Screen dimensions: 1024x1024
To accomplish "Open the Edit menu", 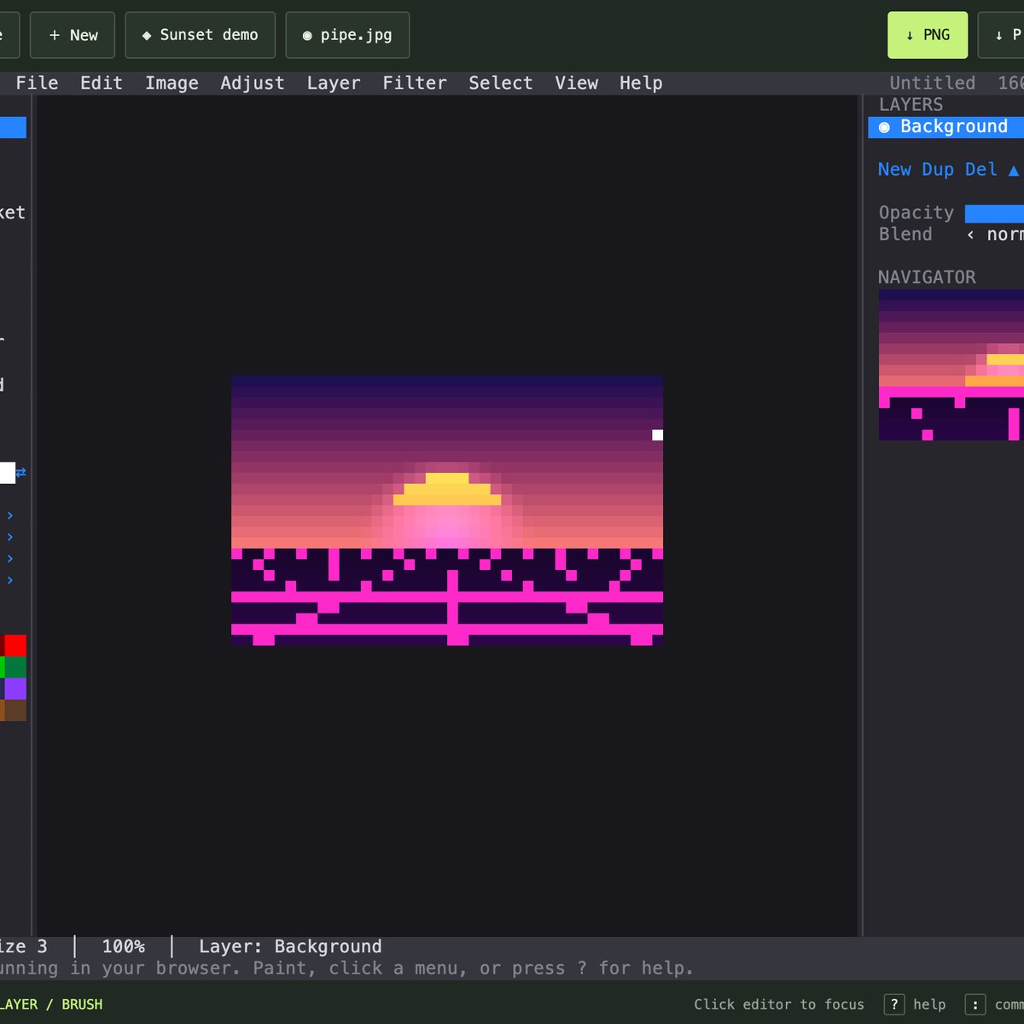I will [x=102, y=83].
